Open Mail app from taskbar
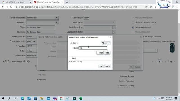Image resolution: width=180 pixels, height=101 pixels. tap(48, 98)
